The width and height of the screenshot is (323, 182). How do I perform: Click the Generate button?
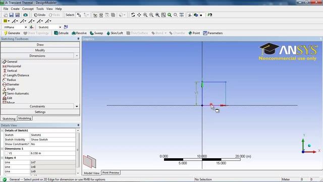pos(12,33)
